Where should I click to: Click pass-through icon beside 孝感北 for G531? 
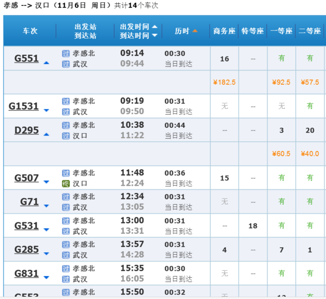(x=66, y=221)
